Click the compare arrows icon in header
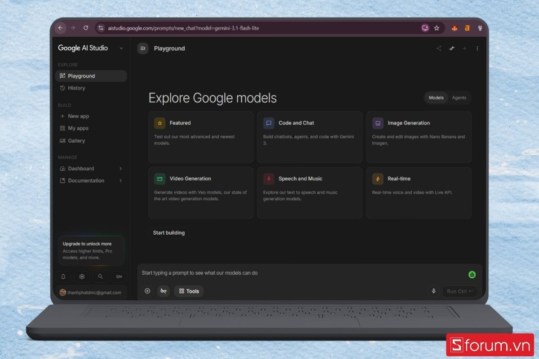Viewport: 539px width, 359px height. [452, 48]
